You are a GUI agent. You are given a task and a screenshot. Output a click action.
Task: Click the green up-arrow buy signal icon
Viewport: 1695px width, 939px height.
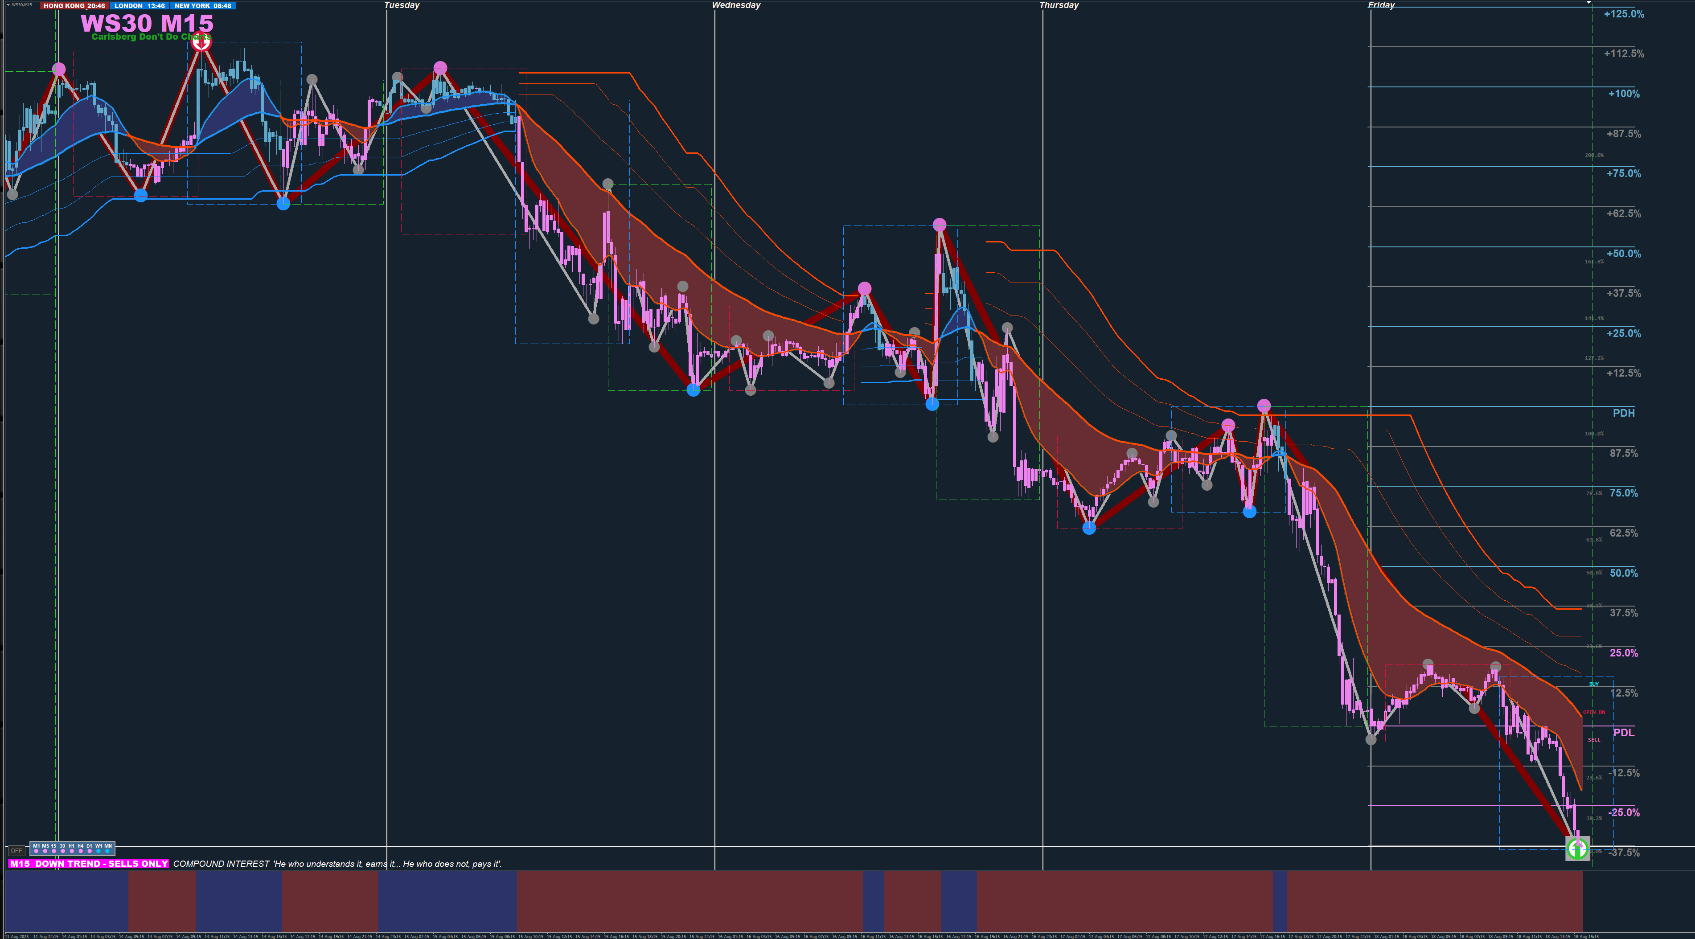pos(1577,848)
